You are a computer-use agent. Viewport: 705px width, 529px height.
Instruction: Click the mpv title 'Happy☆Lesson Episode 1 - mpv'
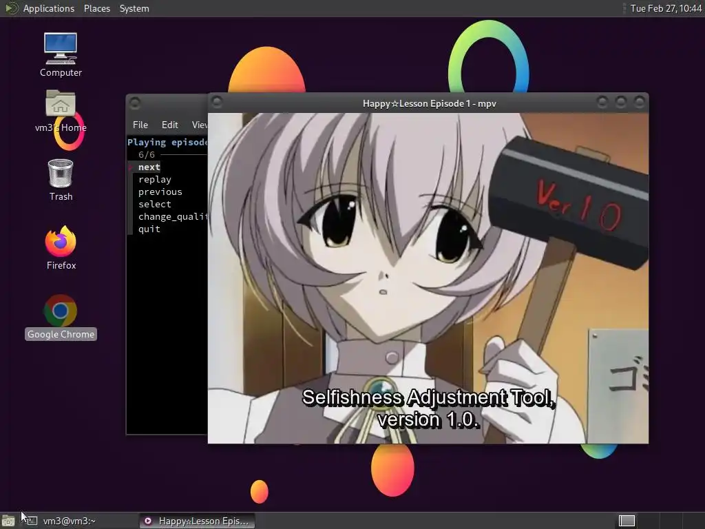(x=430, y=103)
